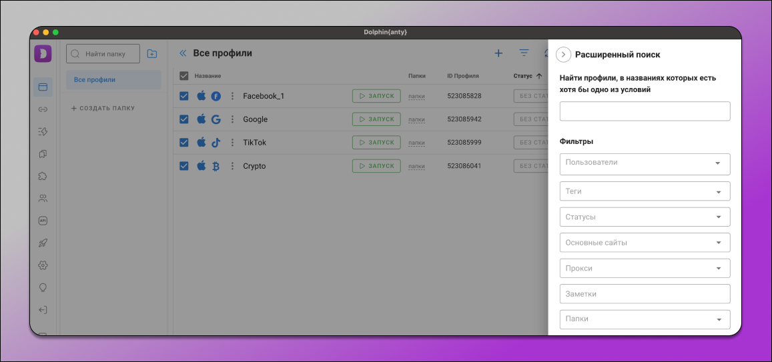Viewport: 772px width, 362px height.
Task: Click the plus icon to add profile
Action: [x=498, y=53]
